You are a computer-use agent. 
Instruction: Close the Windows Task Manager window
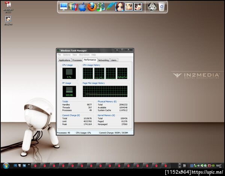click(129, 50)
